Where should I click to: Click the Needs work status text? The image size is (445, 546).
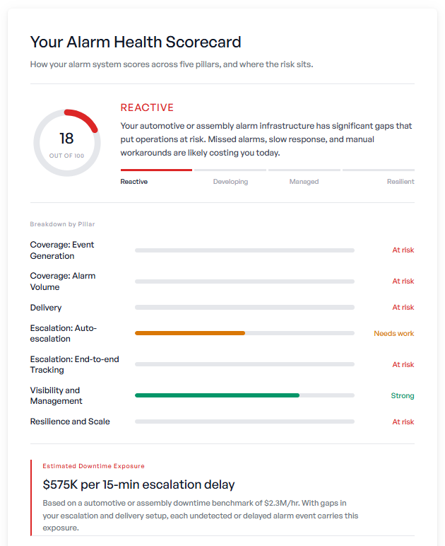point(394,333)
